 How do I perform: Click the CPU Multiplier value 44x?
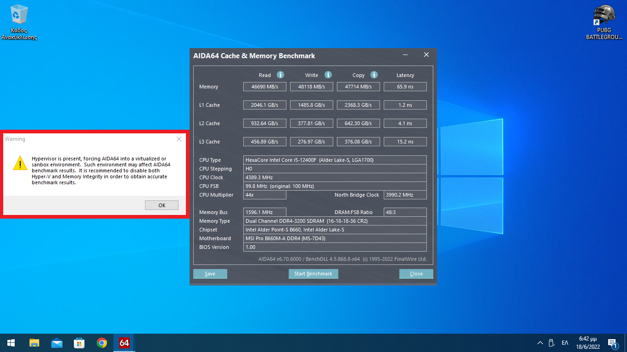[265, 195]
